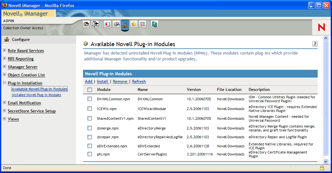The height and width of the screenshot is (173, 332).
Task: Click the CertServerPlugins name cell
Action: coord(152,154)
